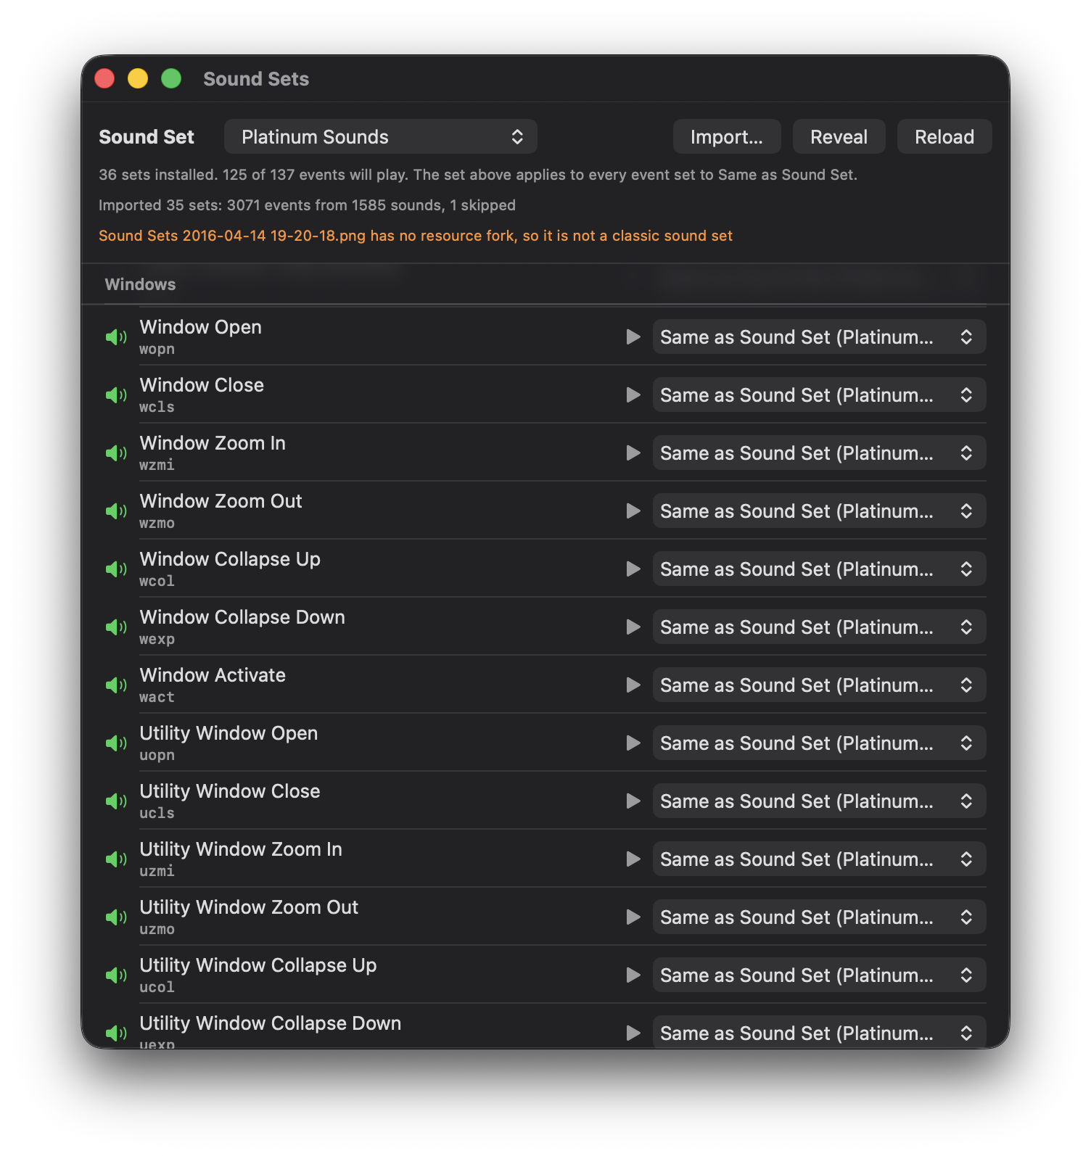The height and width of the screenshot is (1156, 1091).
Task: Mute the Utility Window Close speaker icon
Action: [x=116, y=801]
